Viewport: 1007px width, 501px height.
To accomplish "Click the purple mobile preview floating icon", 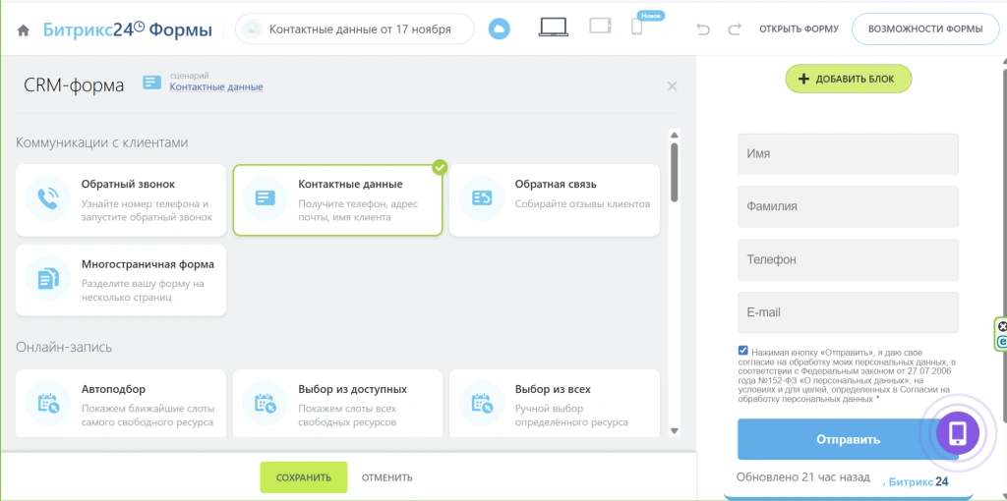I will click(x=958, y=433).
